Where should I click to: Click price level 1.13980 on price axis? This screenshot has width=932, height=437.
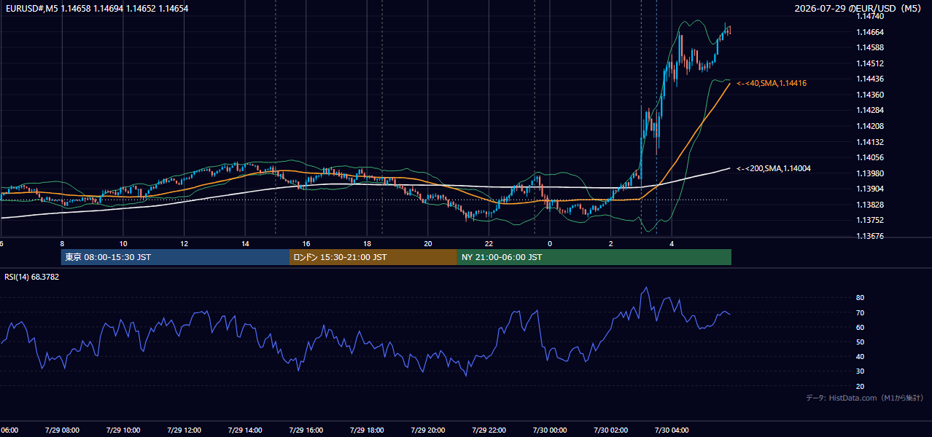[869, 173]
